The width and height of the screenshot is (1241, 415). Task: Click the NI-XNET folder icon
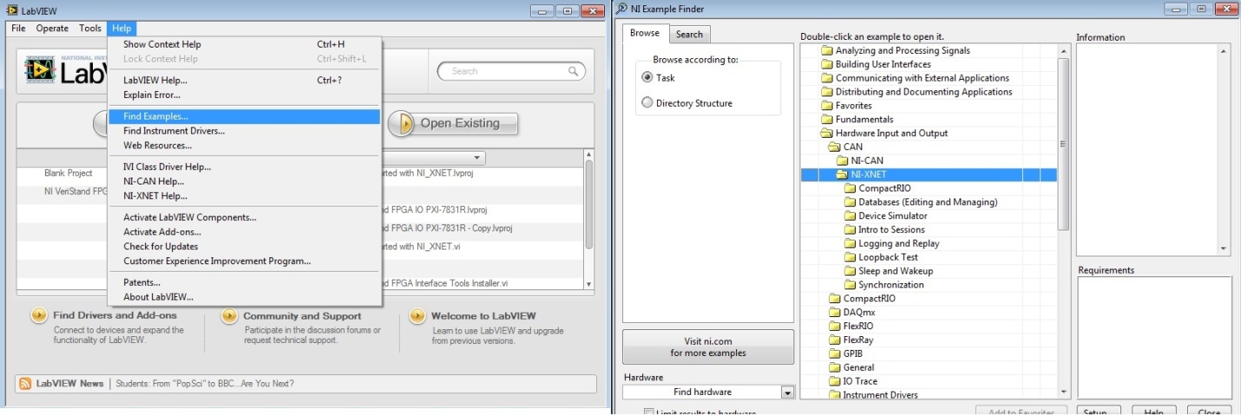coord(842,174)
